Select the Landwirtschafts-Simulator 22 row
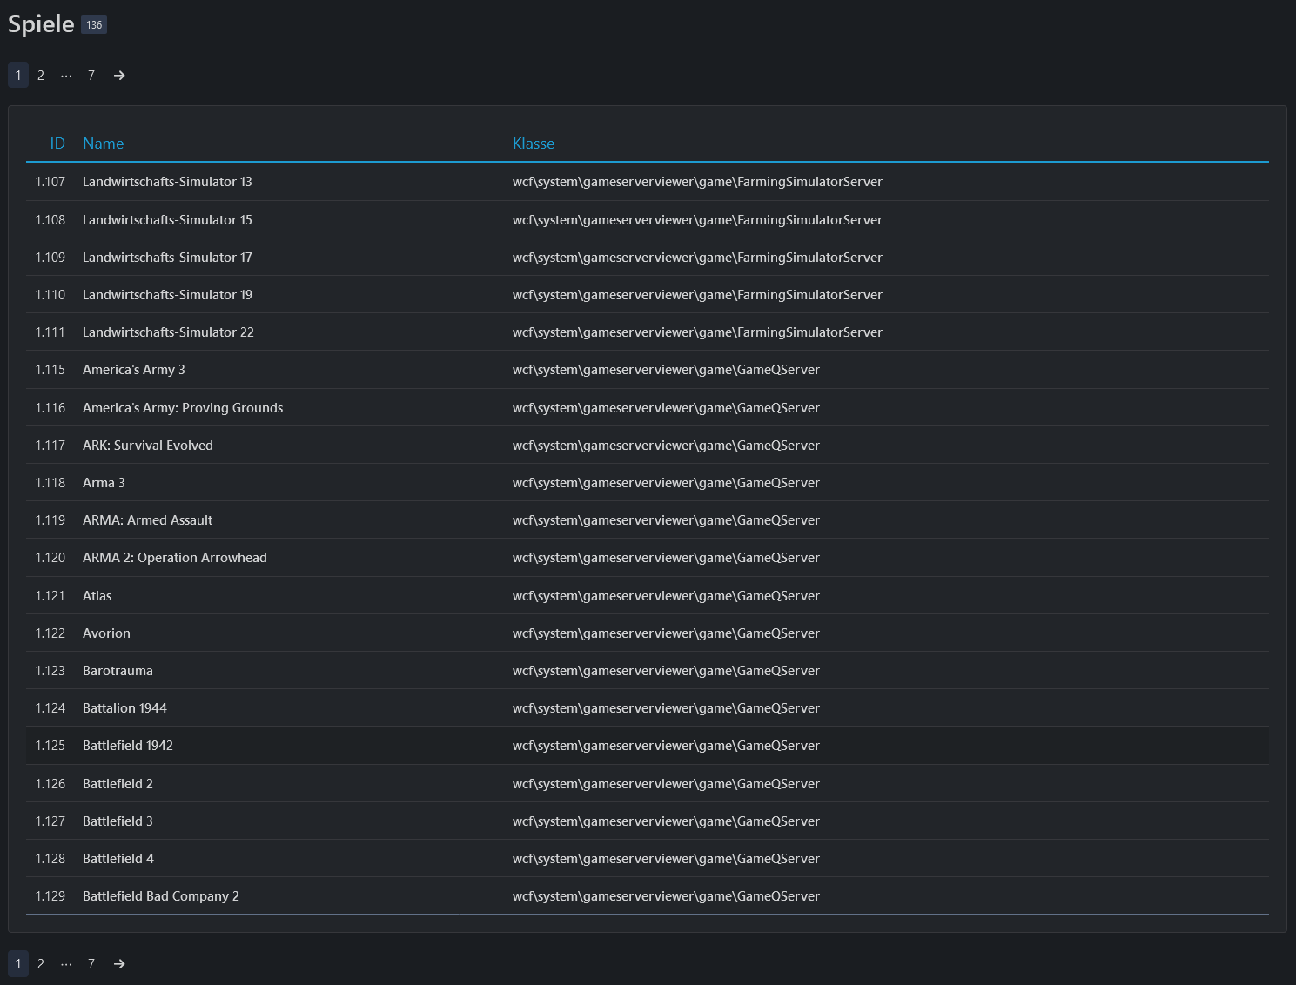Screen dimensions: 1296x985 coord(168,332)
